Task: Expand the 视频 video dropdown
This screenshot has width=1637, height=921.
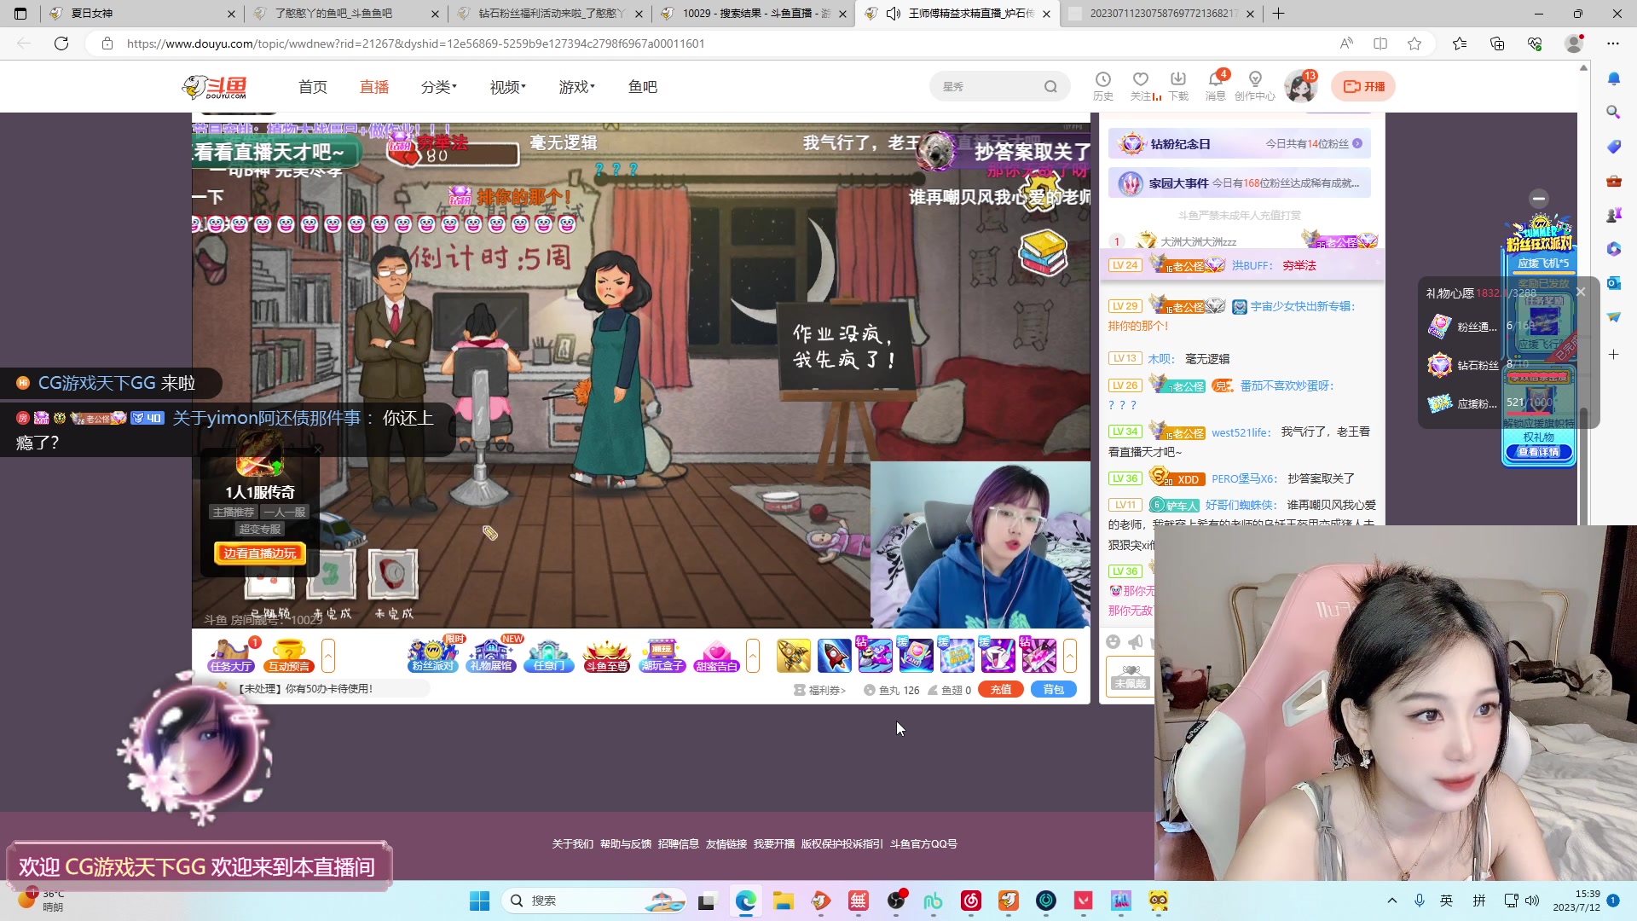Action: click(508, 87)
